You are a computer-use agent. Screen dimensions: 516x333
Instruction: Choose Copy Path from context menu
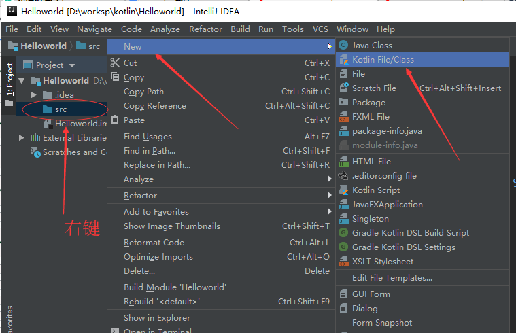[221, 92]
